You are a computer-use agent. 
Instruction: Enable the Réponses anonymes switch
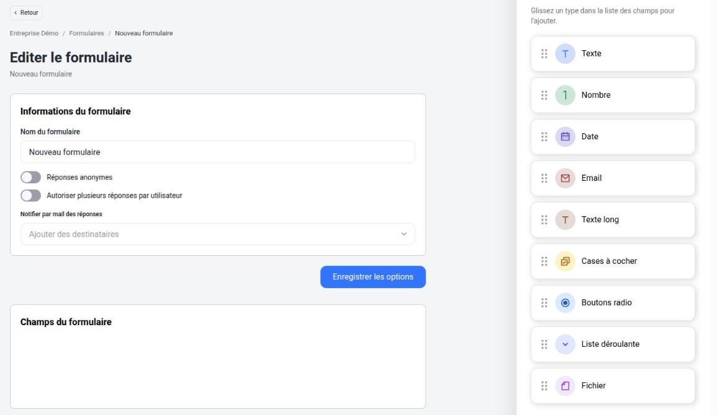pyautogui.click(x=30, y=177)
